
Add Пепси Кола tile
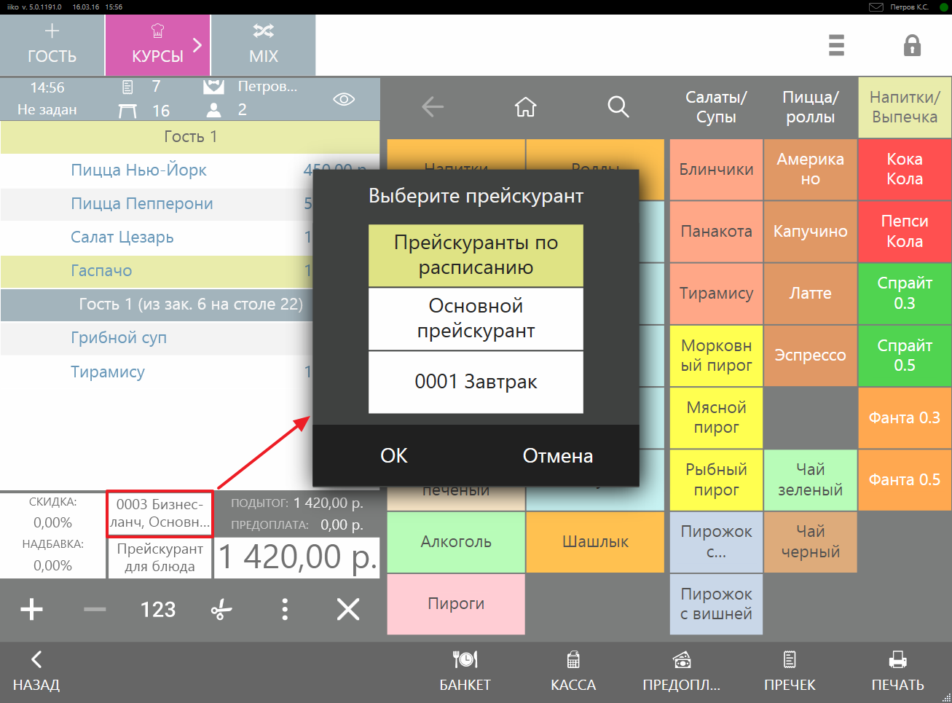[x=905, y=231]
